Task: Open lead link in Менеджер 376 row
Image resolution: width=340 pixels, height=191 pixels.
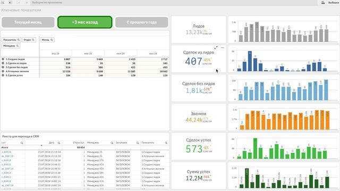Action: (x=6, y=160)
